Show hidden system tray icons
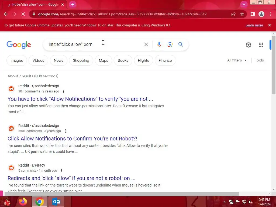Image resolution: width=276 pixels, height=207 pixels. pyautogui.click(x=225, y=202)
